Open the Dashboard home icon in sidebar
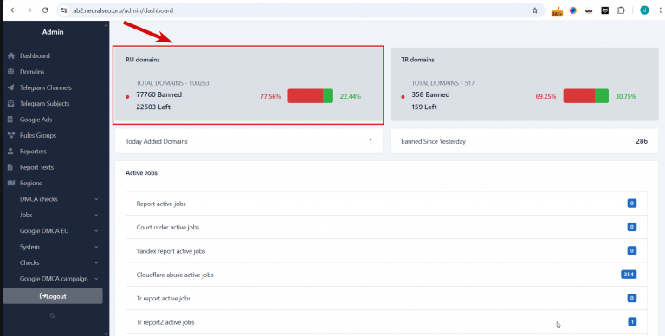This screenshot has height=336, width=665. coord(11,56)
